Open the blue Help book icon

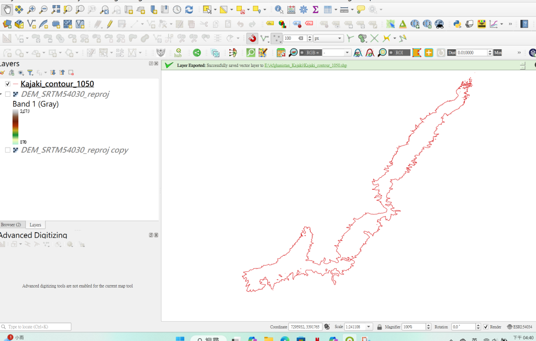tap(524, 24)
